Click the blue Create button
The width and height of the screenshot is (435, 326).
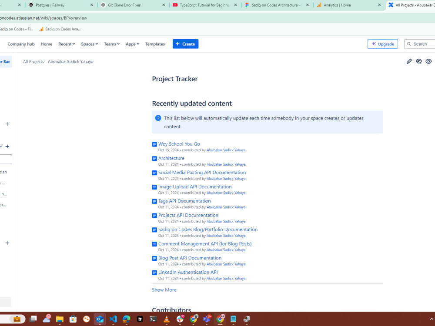pos(185,44)
